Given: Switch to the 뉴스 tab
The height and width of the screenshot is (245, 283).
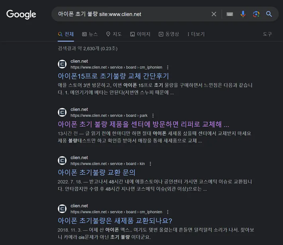Looking at the screenshot, I should click(90, 34).
